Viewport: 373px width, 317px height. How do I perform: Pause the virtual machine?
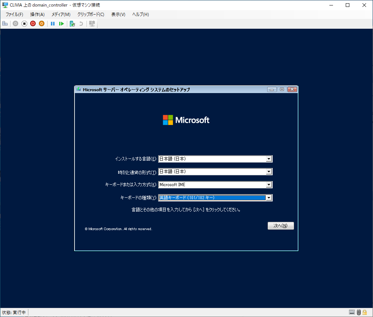pyautogui.click(x=53, y=24)
